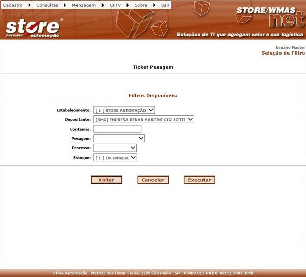306x277 pixels.
Task: Choose Sair to log out
Action: tap(165, 5)
